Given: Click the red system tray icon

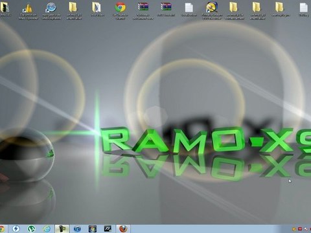Looking at the screenshot, I should click(x=300, y=229).
